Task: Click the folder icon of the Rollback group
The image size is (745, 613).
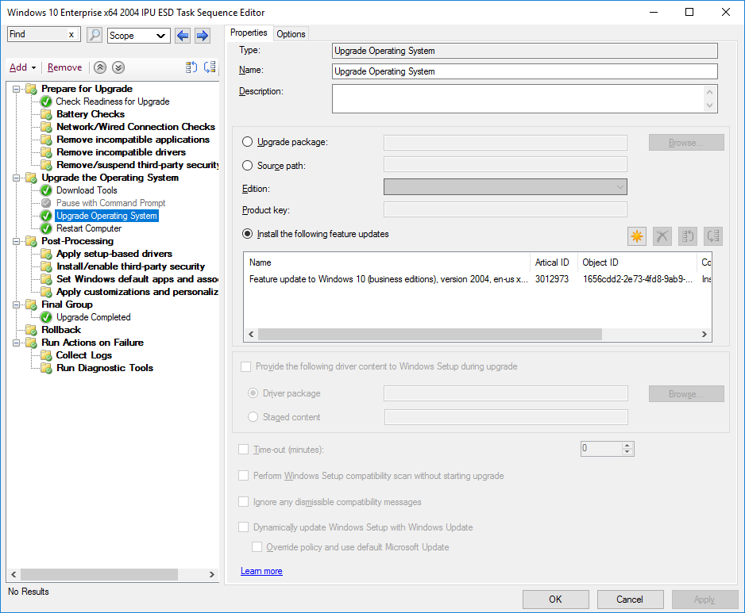Action: [31, 330]
